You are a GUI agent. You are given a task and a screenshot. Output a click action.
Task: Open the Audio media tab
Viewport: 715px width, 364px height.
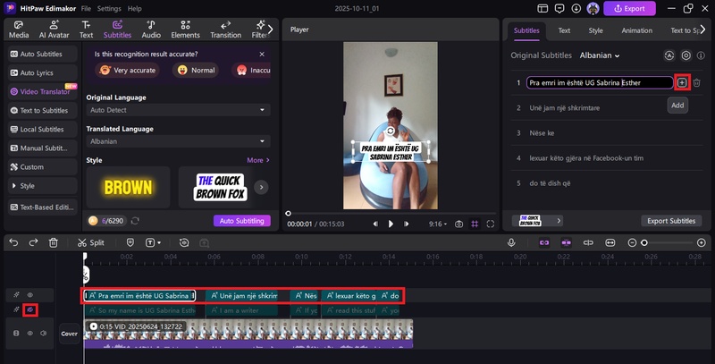click(151, 30)
